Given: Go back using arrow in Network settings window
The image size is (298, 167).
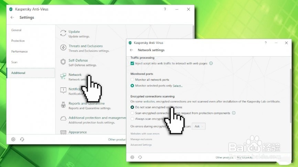Looking at the screenshot, I should pyautogui.click(x=131, y=50).
